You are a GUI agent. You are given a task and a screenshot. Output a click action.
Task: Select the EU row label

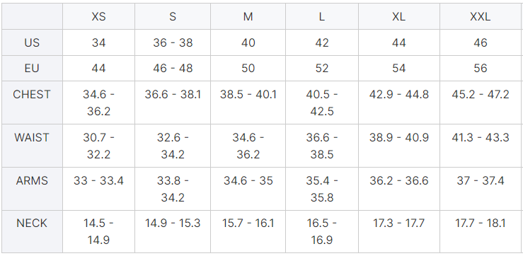coord(32,69)
